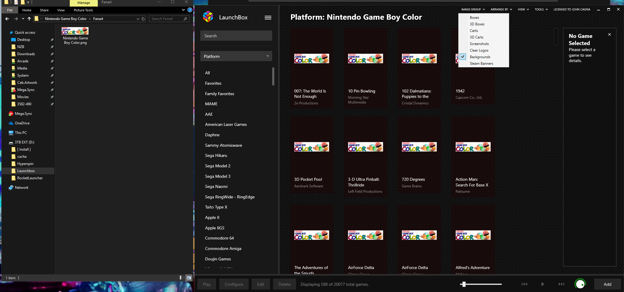Refresh the Fanart folder view
The height and width of the screenshot is (292, 624).
click(x=143, y=19)
